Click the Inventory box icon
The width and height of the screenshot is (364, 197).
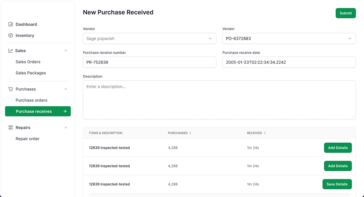pyautogui.click(x=11, y=35)
